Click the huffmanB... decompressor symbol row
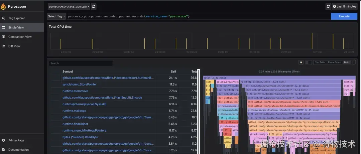Viewport: 361px width, 154px height. (x=108, y=78)
